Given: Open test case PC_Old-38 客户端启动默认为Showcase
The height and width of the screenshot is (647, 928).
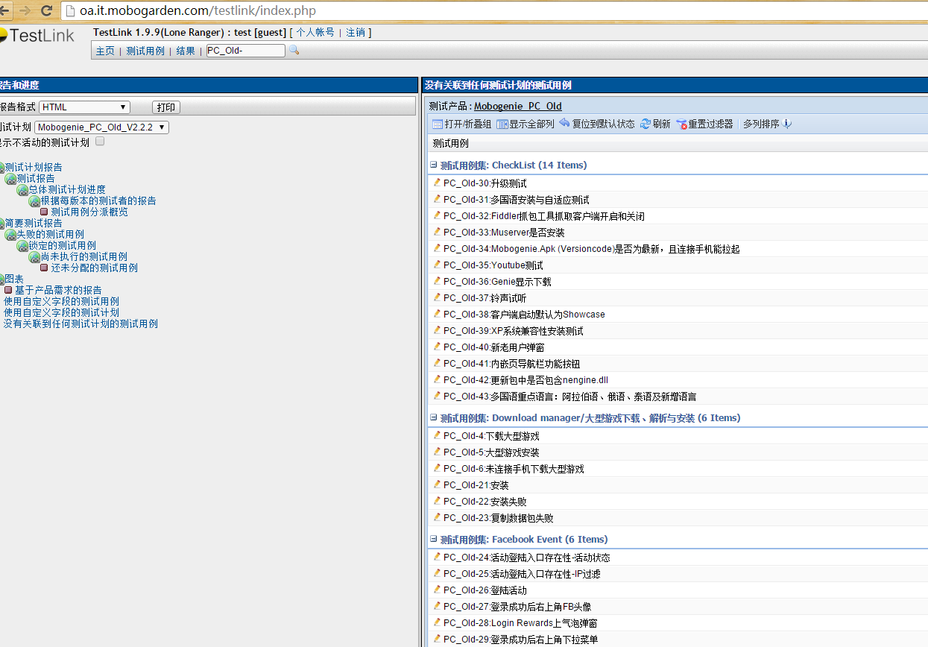Looking at the screenshot, I should tap(524, 315).
